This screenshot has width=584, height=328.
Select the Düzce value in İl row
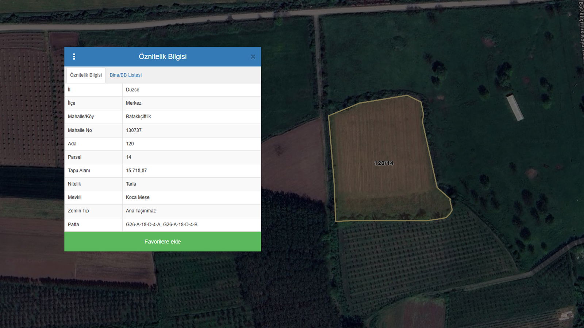pyautogui.click(x=132, y=90)
